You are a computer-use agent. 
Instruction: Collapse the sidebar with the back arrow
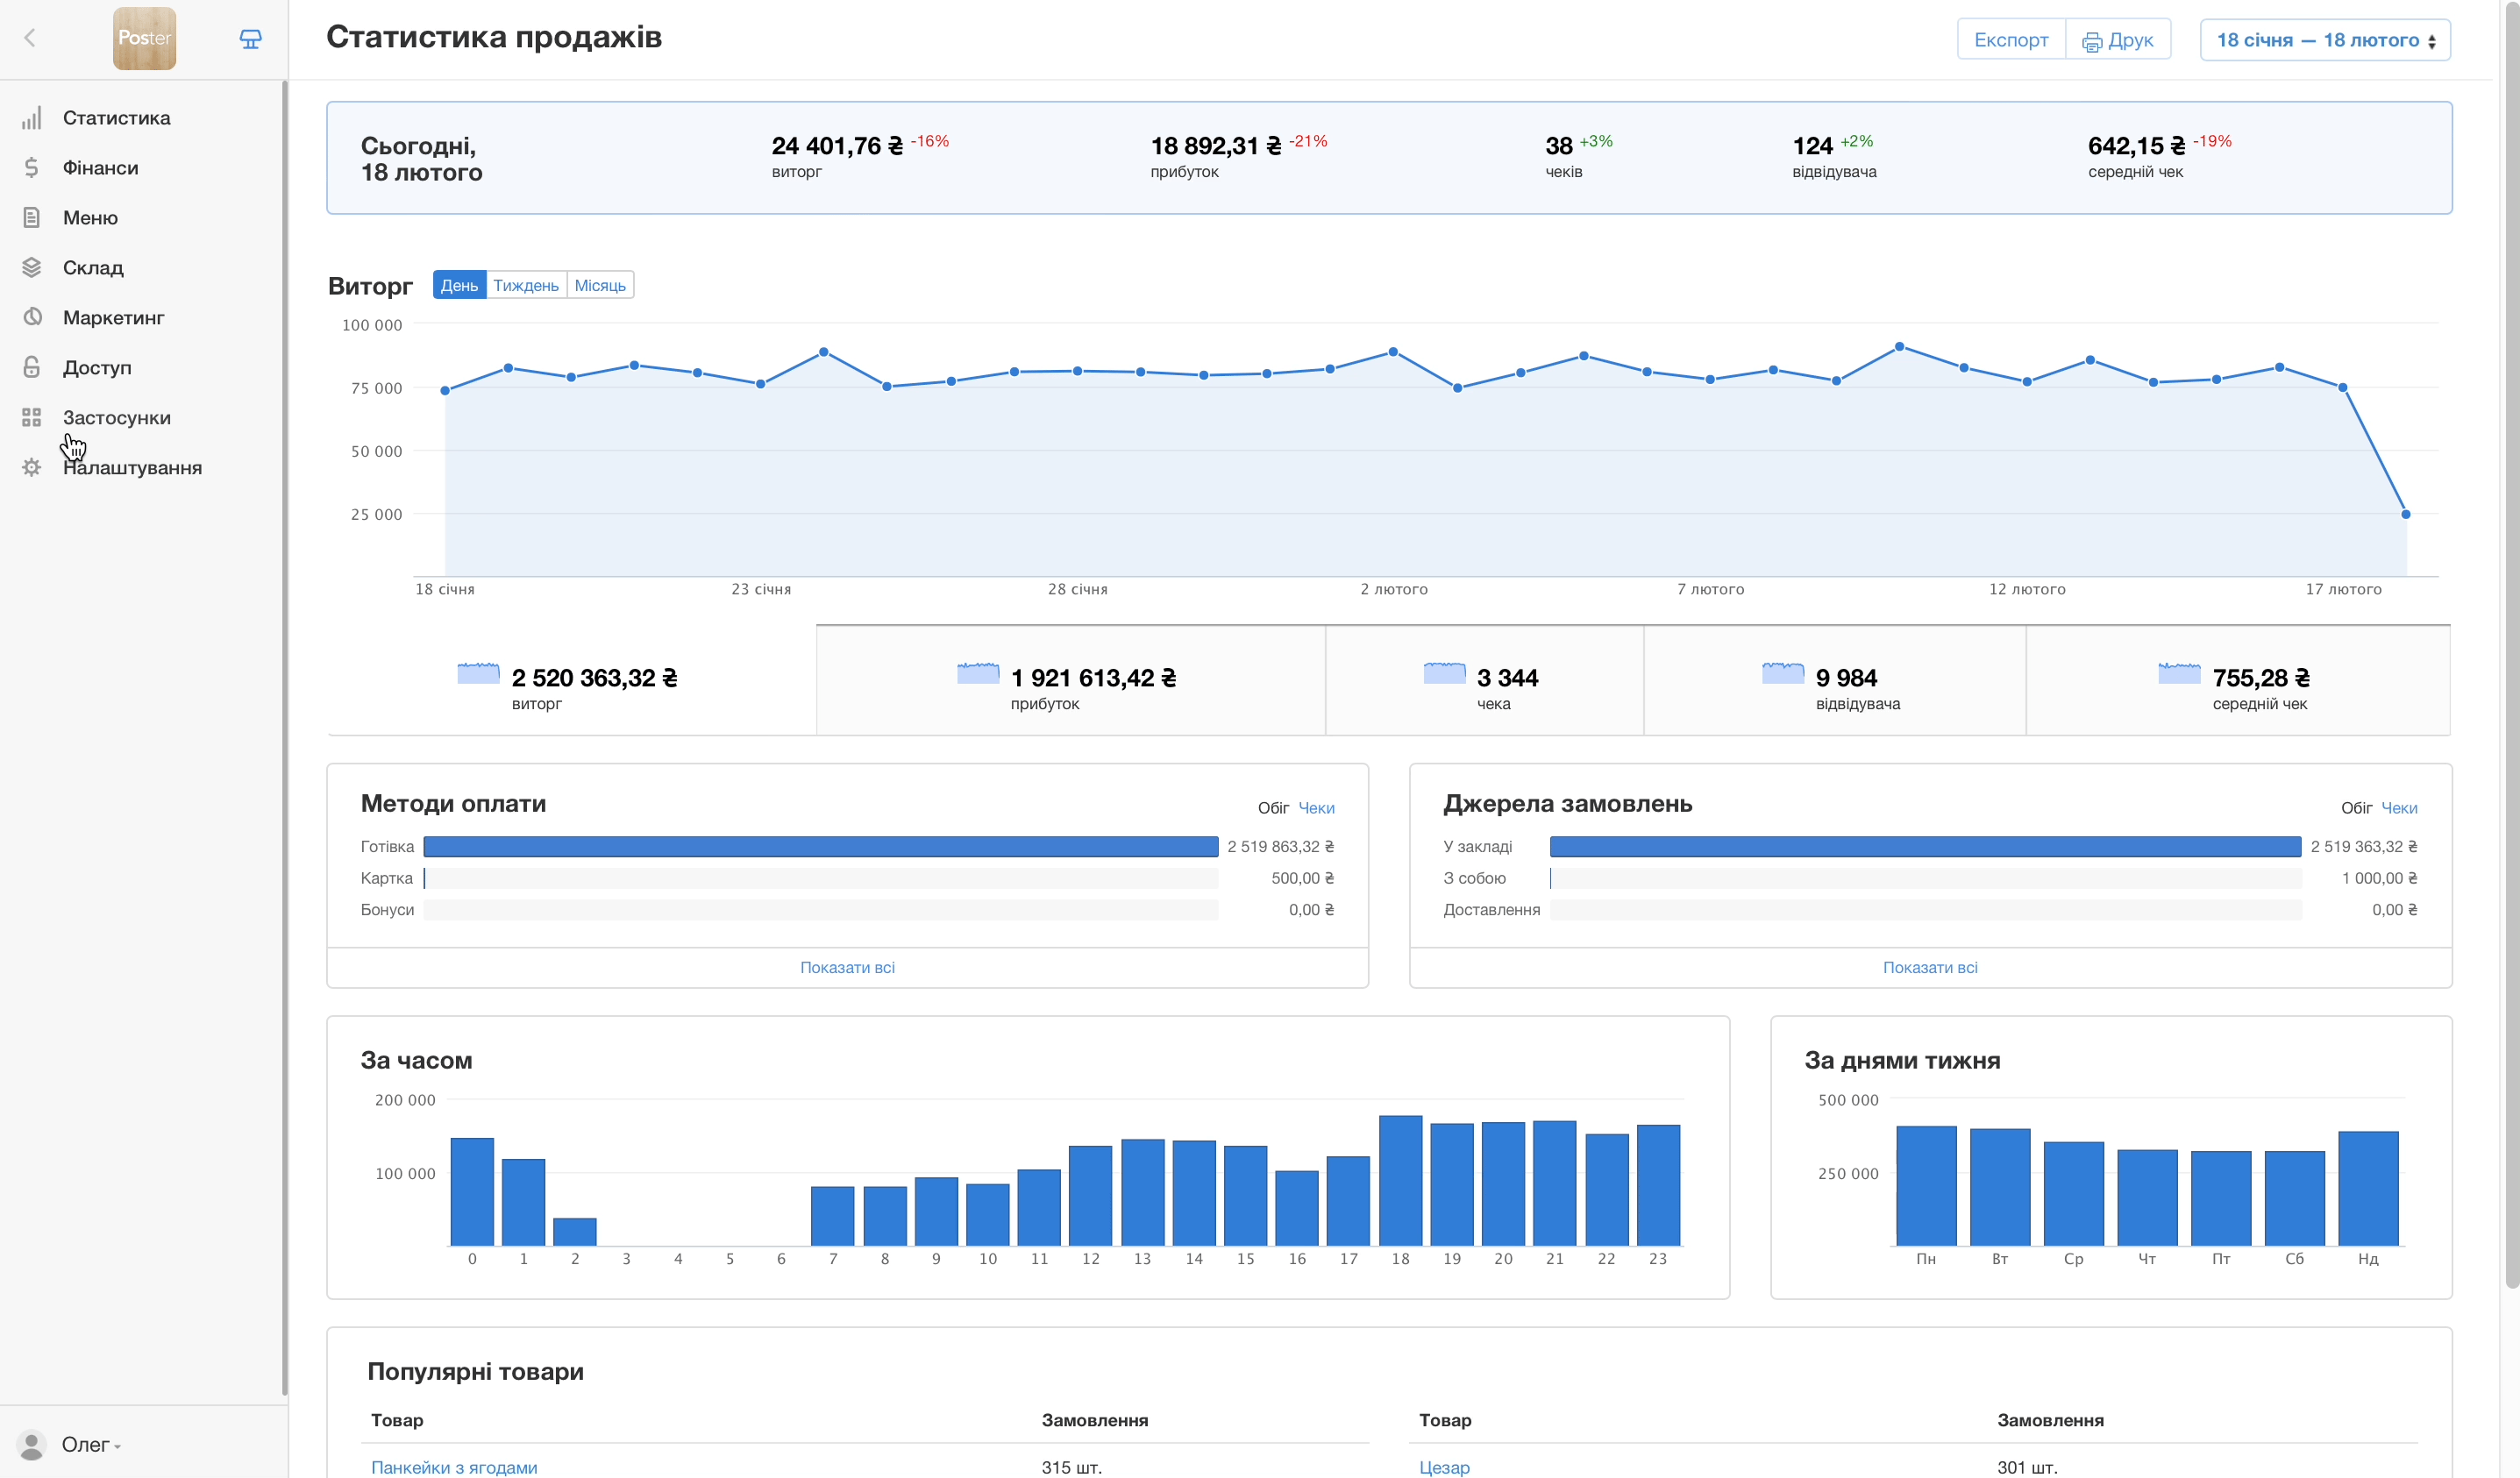[30, 38]
